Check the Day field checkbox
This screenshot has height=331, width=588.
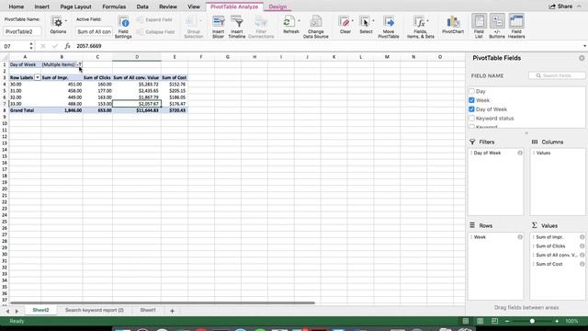pos(471,91)
